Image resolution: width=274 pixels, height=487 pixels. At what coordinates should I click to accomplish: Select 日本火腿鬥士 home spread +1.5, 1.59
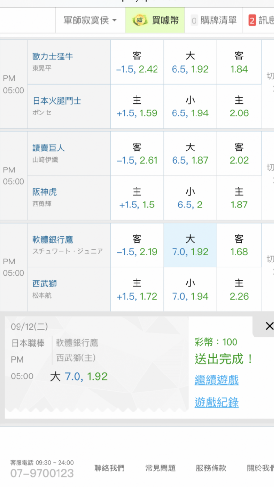tap(137, 106)
